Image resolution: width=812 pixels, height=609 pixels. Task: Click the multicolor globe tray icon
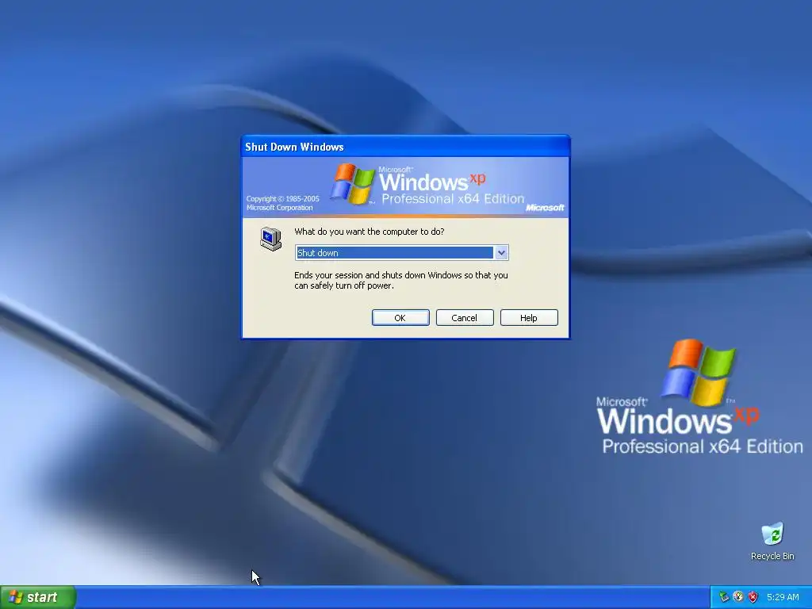pyautogui.click(x=738, y=597)
